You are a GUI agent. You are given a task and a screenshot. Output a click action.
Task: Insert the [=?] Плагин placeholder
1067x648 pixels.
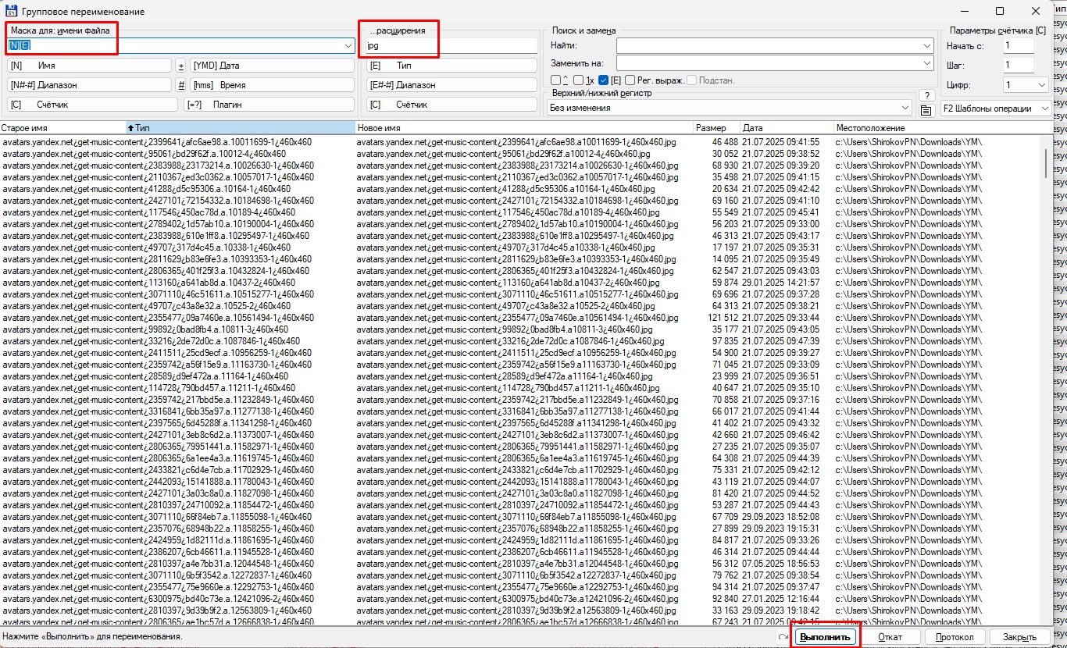tap(269, 105)
